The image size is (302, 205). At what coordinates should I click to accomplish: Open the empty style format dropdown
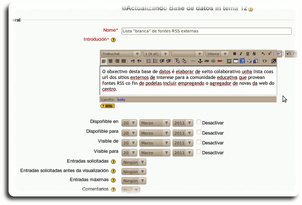(187, 54)
